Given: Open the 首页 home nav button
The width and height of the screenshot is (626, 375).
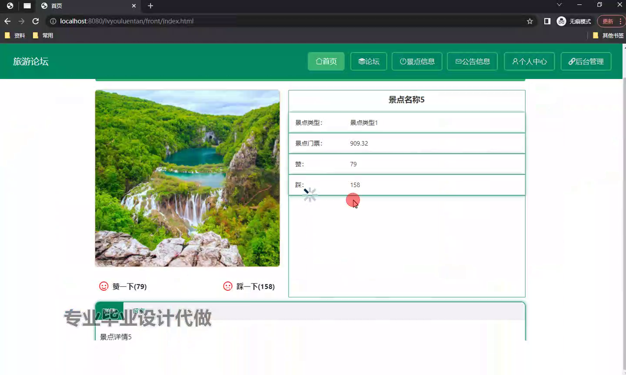Looking at the screenshot, I should point(326,61).
